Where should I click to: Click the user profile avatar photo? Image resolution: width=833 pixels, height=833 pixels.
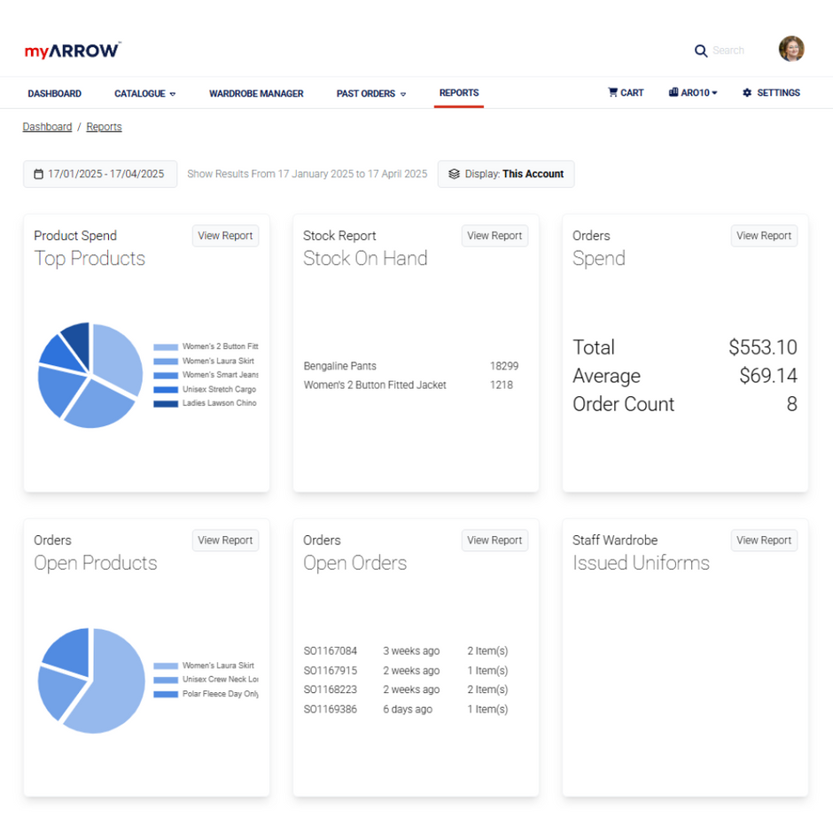(791, 49)
